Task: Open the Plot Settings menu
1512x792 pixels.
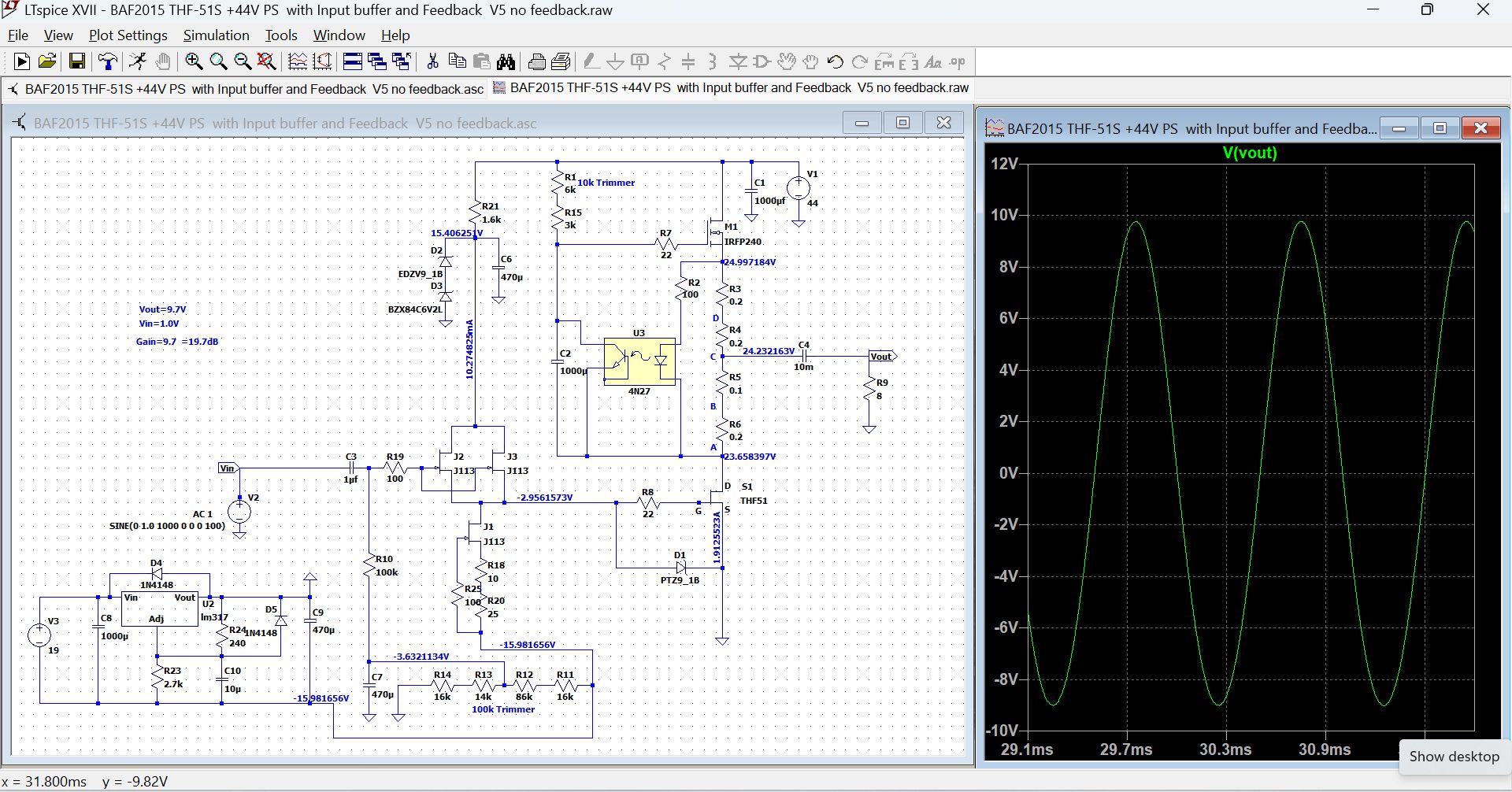Action: (128, 35)
